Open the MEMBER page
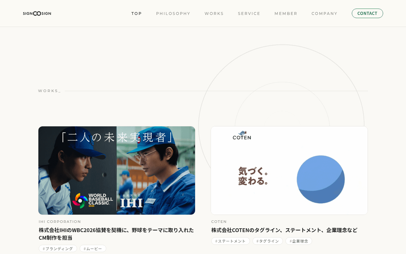 286,13
